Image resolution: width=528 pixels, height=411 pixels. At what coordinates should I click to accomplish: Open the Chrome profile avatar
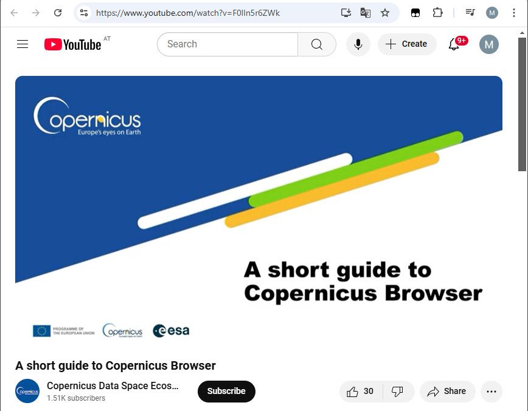[492, 13]
